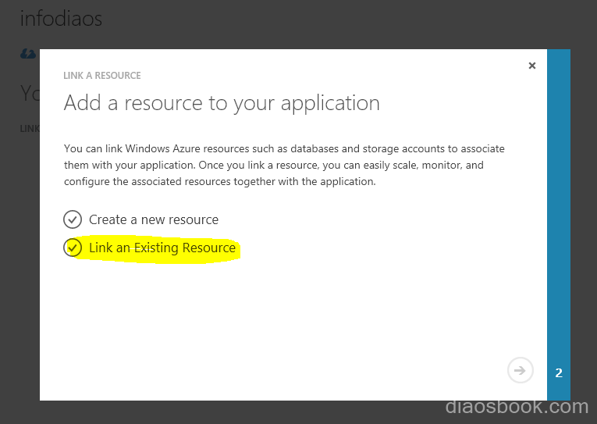Click the partially hidden 'Yo' heading behind the dialog

click(x=29, y=94)
